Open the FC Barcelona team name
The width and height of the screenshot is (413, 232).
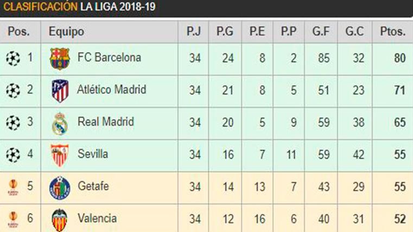(110, 57)
